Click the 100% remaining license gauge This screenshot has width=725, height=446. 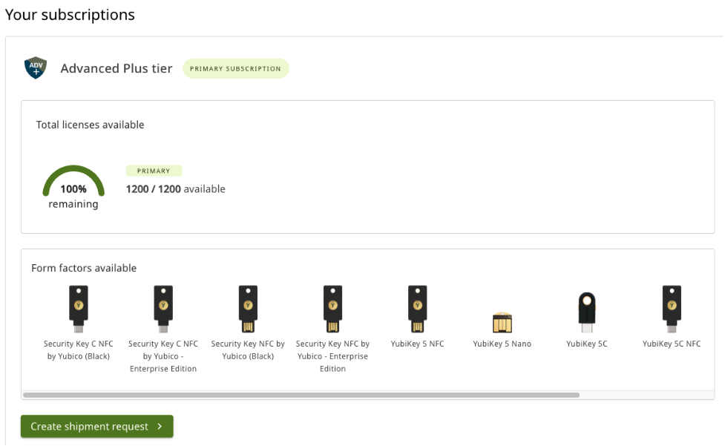point(73,187)
